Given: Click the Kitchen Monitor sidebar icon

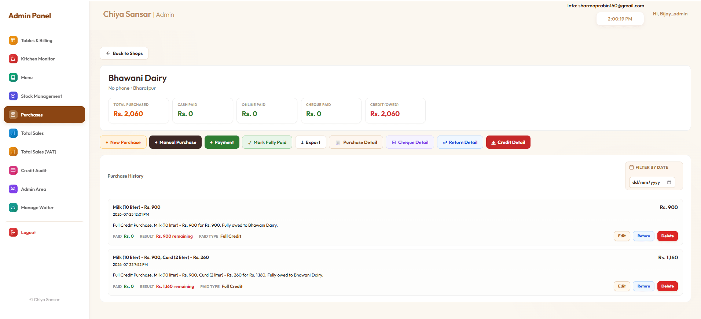Looking at the screenshot, I should coord(13,59).
